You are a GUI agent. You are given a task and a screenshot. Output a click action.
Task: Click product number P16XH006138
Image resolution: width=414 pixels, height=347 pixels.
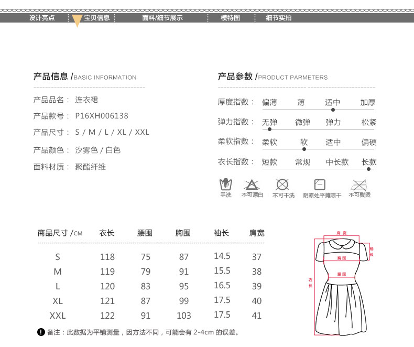[102, 116]
